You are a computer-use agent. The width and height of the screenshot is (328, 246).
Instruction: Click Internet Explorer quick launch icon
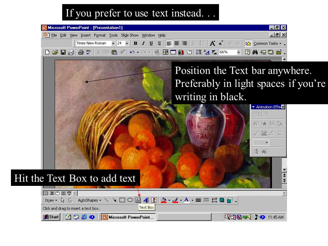tap(84, 217)
